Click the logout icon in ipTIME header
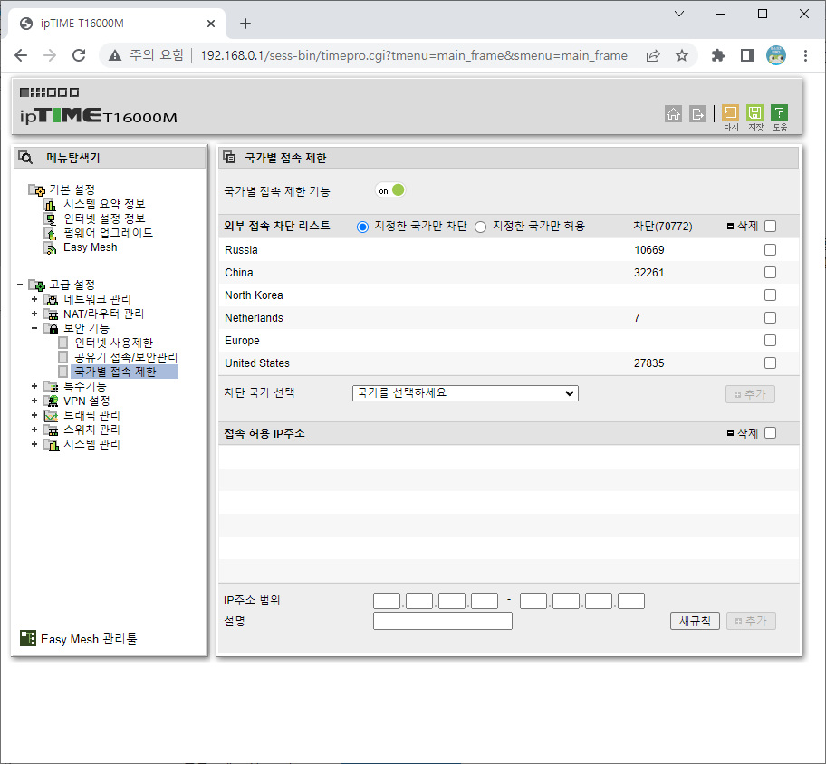The image size is (826, 764). tap(697, 113)
